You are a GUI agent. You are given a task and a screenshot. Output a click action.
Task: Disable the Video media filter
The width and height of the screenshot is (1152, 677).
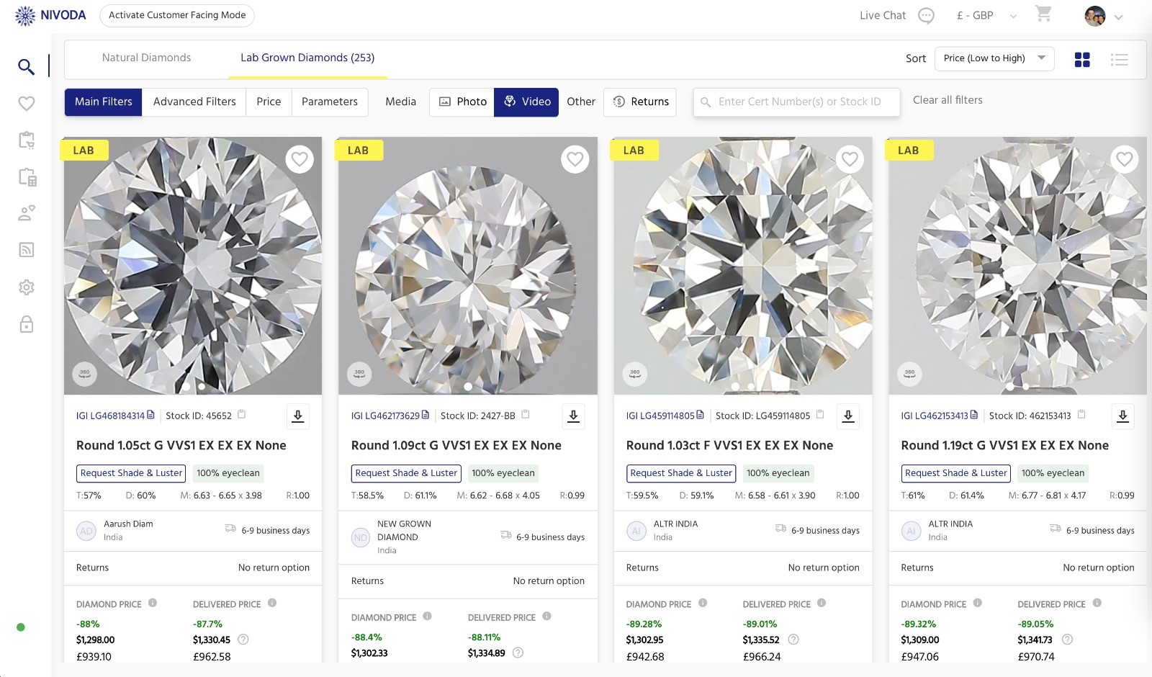(x=526, y=102)
